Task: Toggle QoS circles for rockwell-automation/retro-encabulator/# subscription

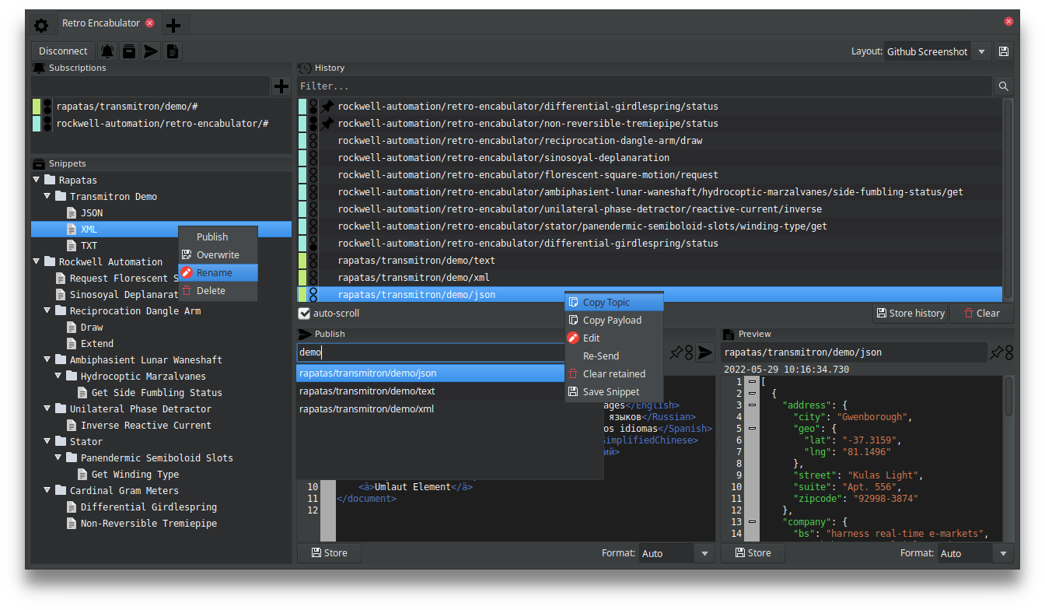Action: 47,123
